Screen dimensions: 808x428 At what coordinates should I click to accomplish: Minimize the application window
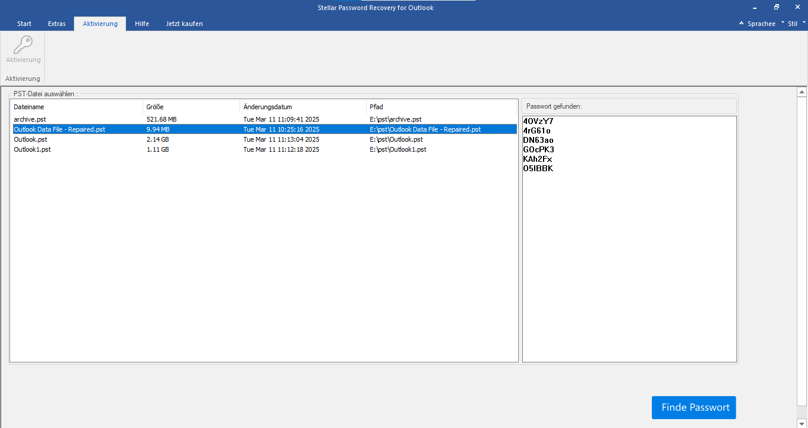coord(756,7)
